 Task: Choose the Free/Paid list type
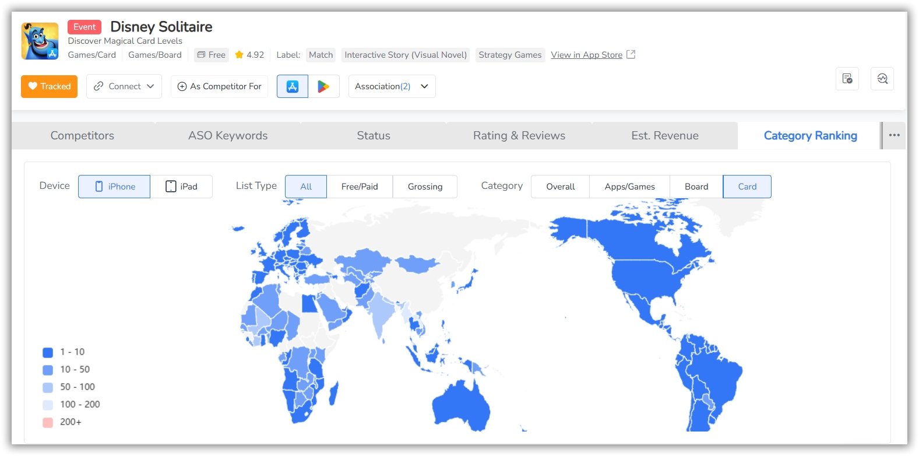point(360,187)
